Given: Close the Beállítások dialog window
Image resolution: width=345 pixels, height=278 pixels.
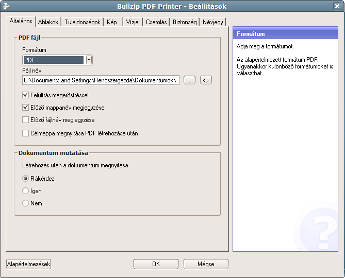Looking at the screenshot, I should pos(337,6).
